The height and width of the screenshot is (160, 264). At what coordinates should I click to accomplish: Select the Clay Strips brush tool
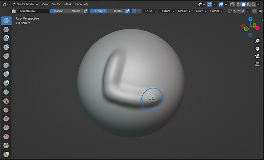[6, 47]
